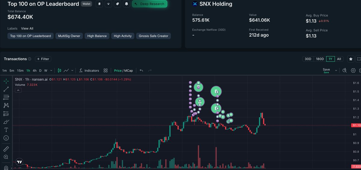Select the 1Y range tab
The image size is (361, 170).
coord(331,59)
